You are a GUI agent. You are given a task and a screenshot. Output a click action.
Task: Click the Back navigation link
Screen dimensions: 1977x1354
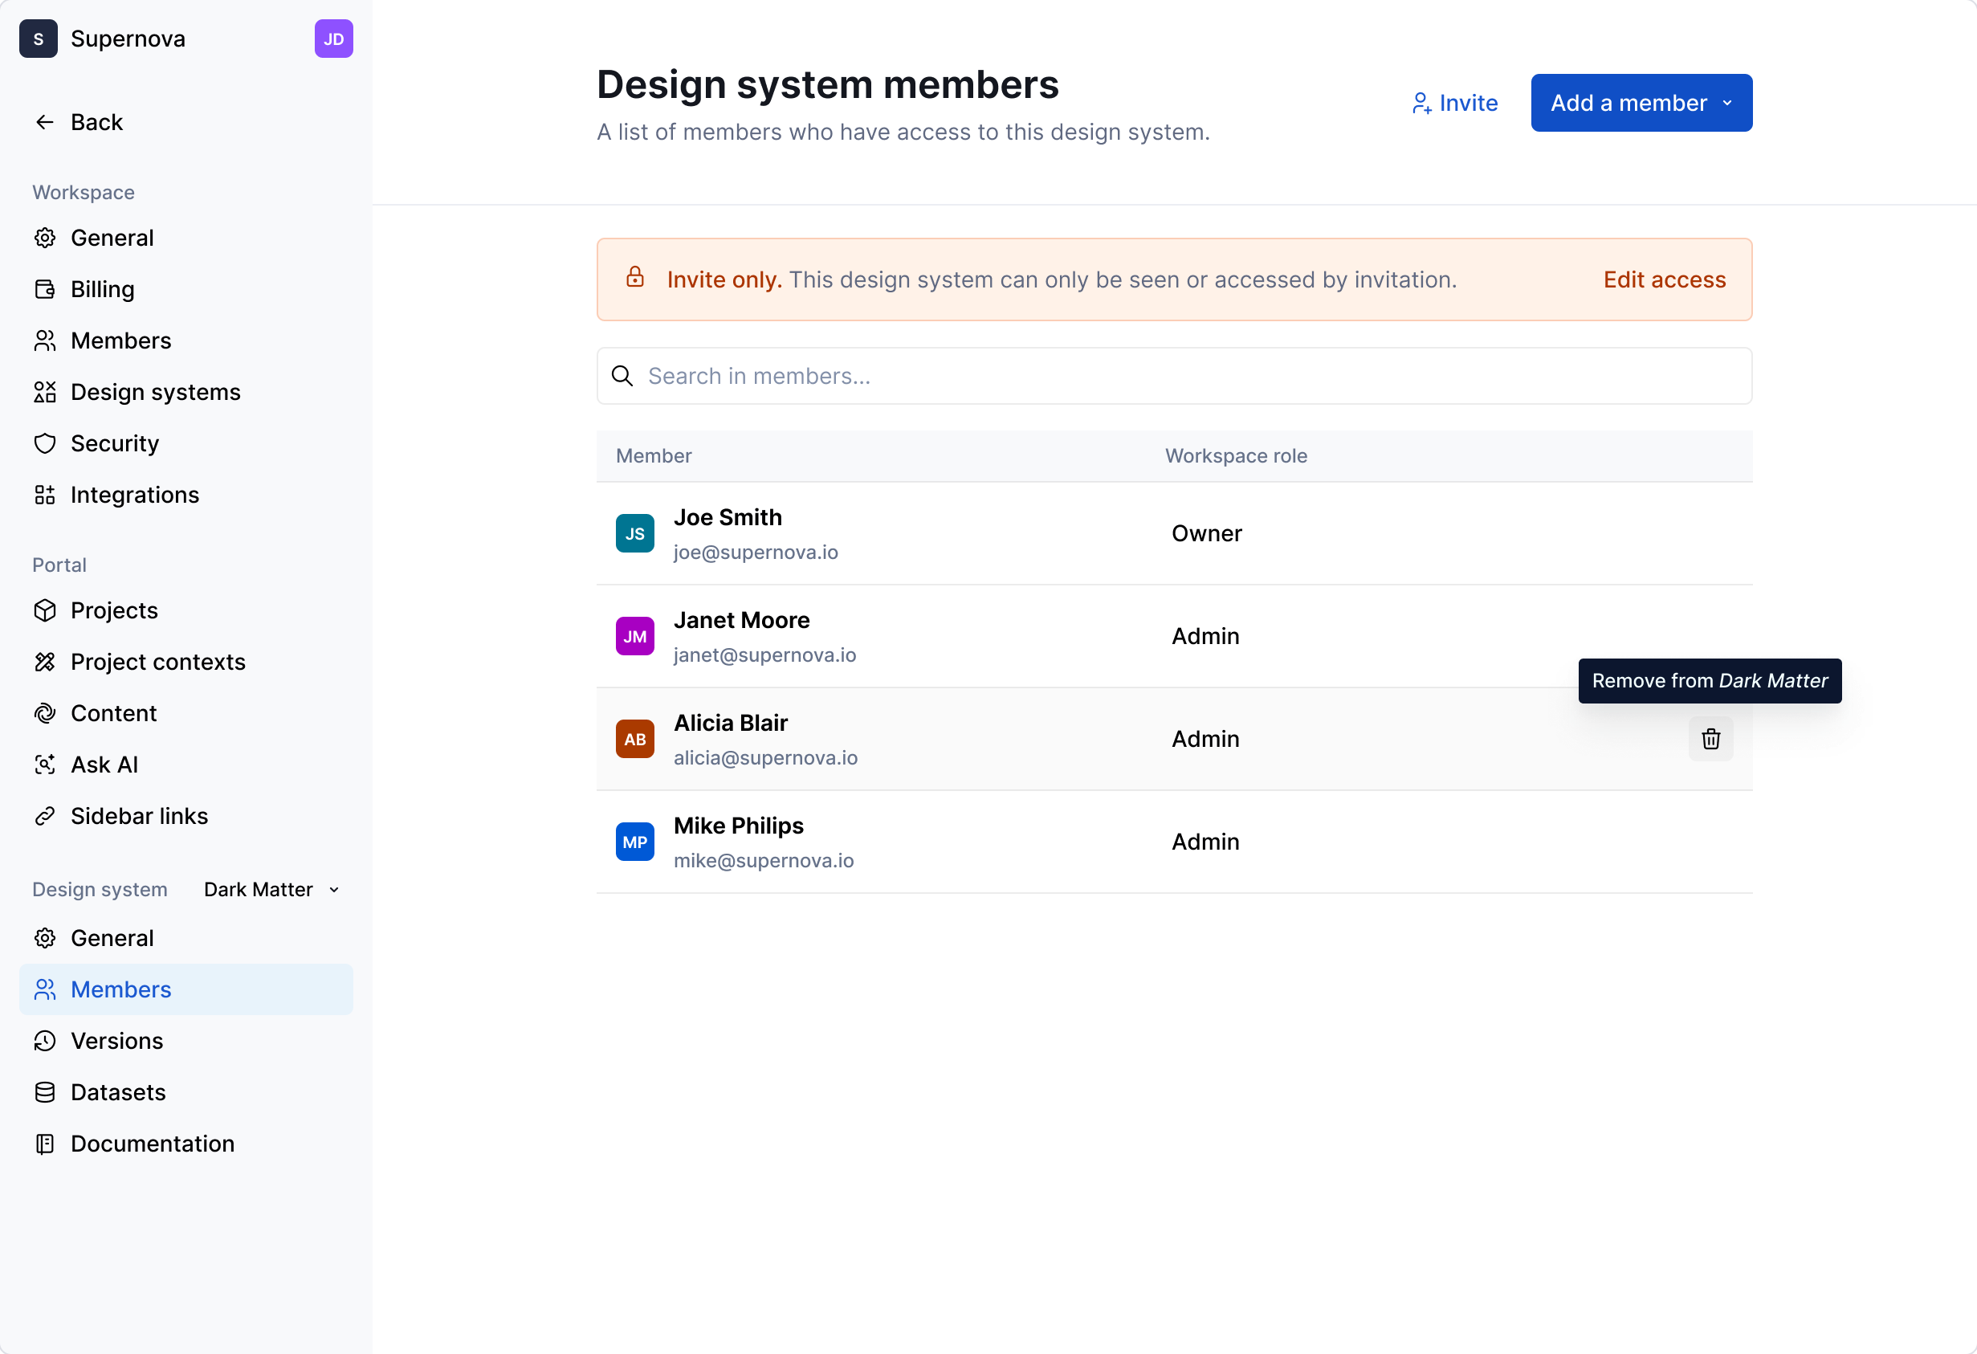[x=96, y=122]
